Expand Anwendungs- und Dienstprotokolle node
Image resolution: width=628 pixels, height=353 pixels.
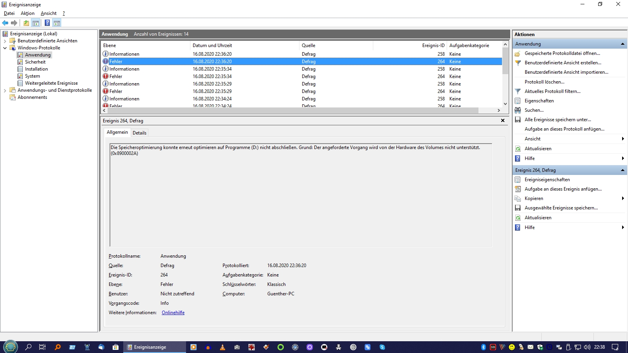(x=5, y=90)
